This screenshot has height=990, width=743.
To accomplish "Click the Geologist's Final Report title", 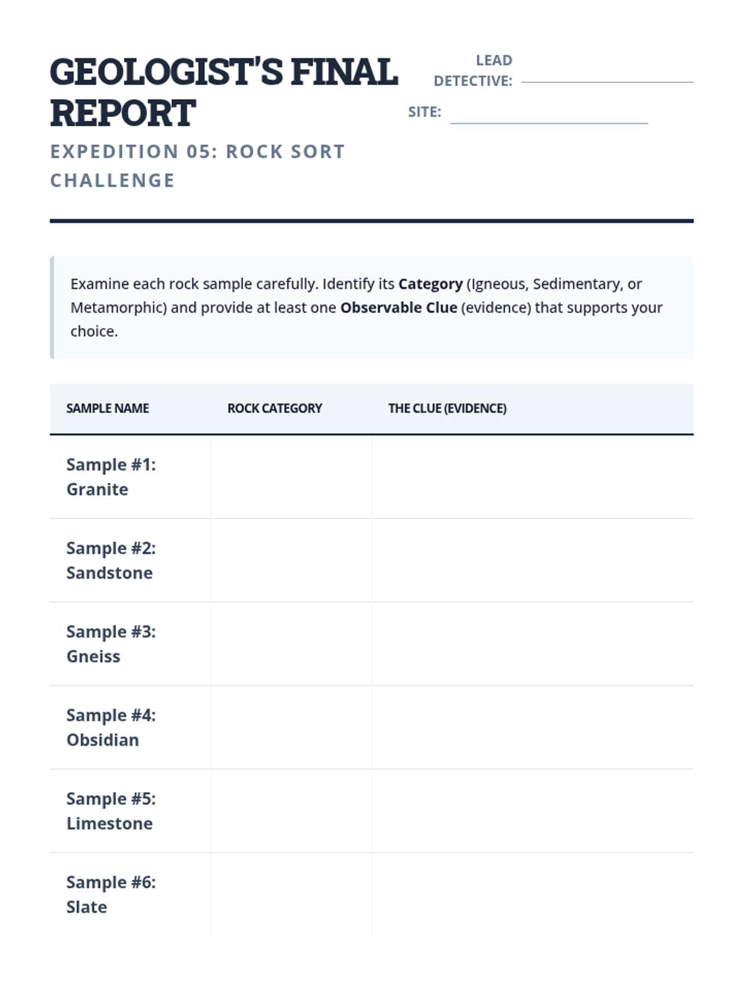I will 223,92.
